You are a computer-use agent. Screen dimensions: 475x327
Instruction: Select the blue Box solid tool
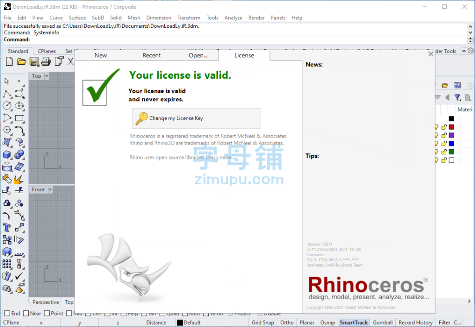(7, 155)
